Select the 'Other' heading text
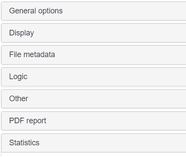 tap(19, 99)
